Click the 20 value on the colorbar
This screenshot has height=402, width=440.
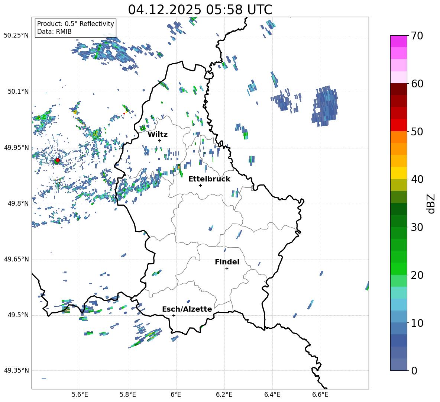point(417,275)
